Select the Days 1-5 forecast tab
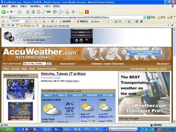The image size is (176, 132). pos(48,95)
